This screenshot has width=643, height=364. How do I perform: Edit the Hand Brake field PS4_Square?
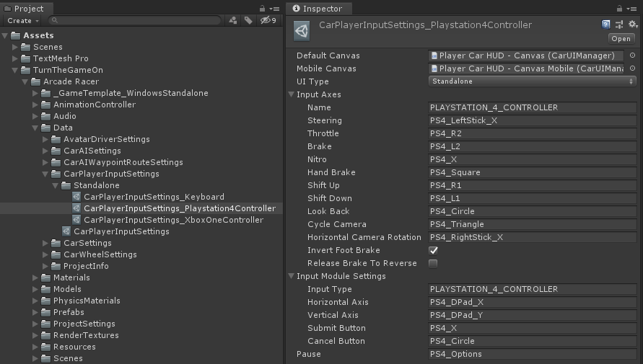click(533, 172)
